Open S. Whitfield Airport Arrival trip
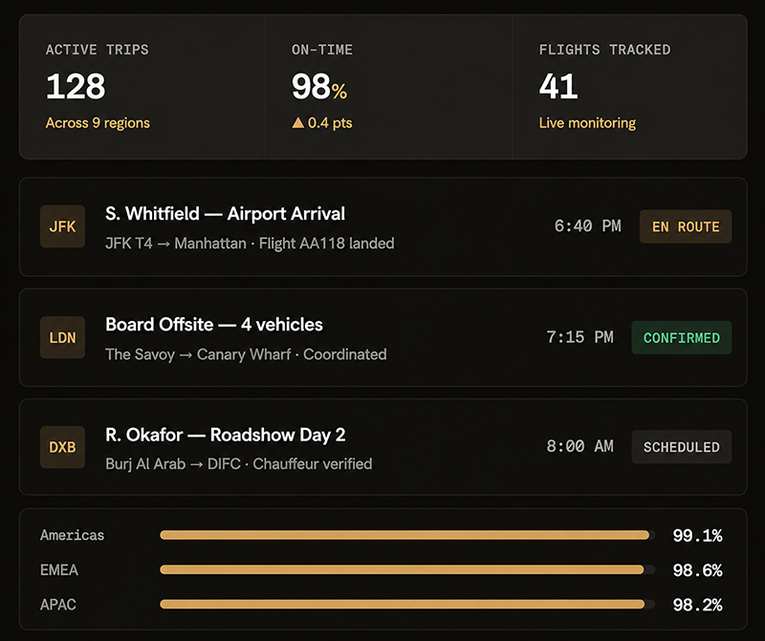This screenshot has width=765, height=641. pos(383,226)
